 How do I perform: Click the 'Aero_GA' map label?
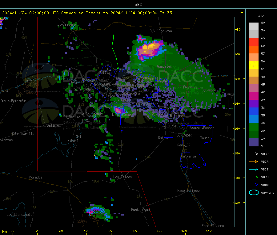pyautogui.click(x=184, y=145)
